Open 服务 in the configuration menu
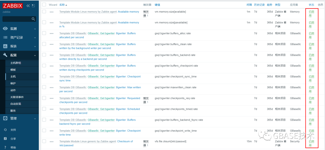This screenshot has height=150, width=325. pos(13,111)
